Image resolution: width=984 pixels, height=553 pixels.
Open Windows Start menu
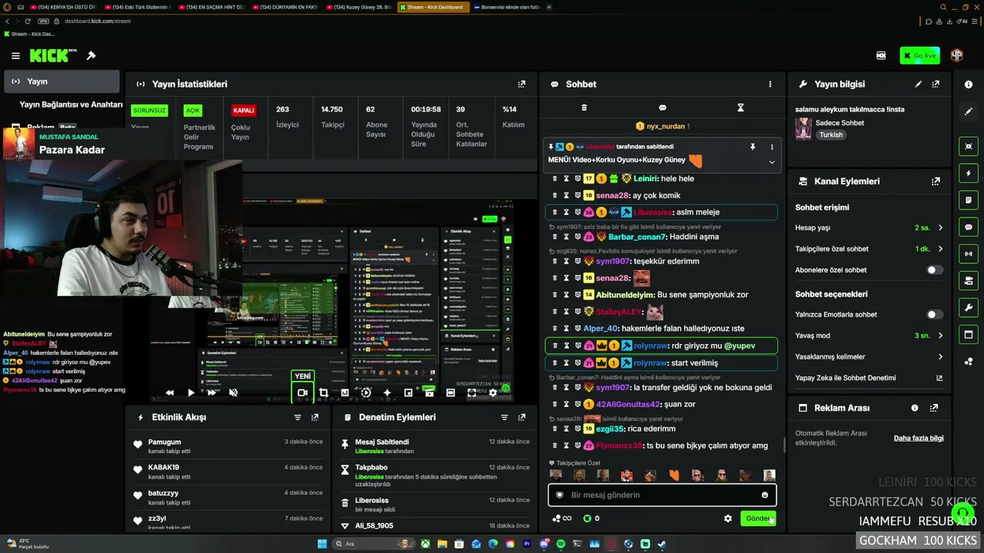coord(322,544)
